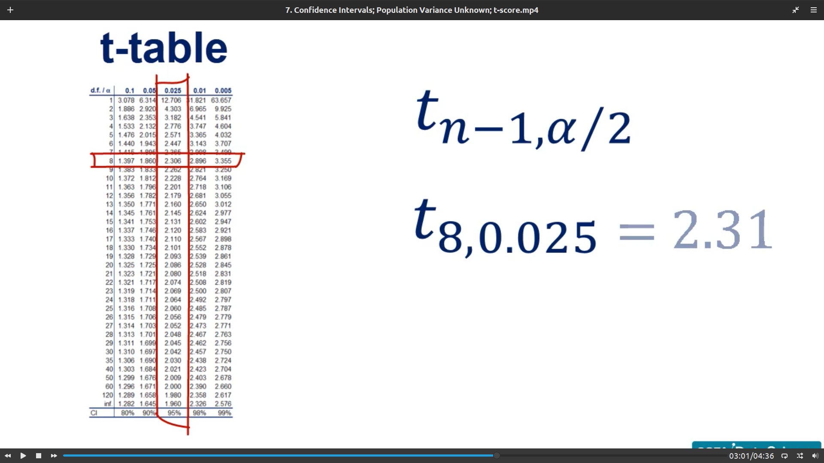Click the t-table heading in the video
This screenshot has width=824, height=463.
(x=164, y=48)
